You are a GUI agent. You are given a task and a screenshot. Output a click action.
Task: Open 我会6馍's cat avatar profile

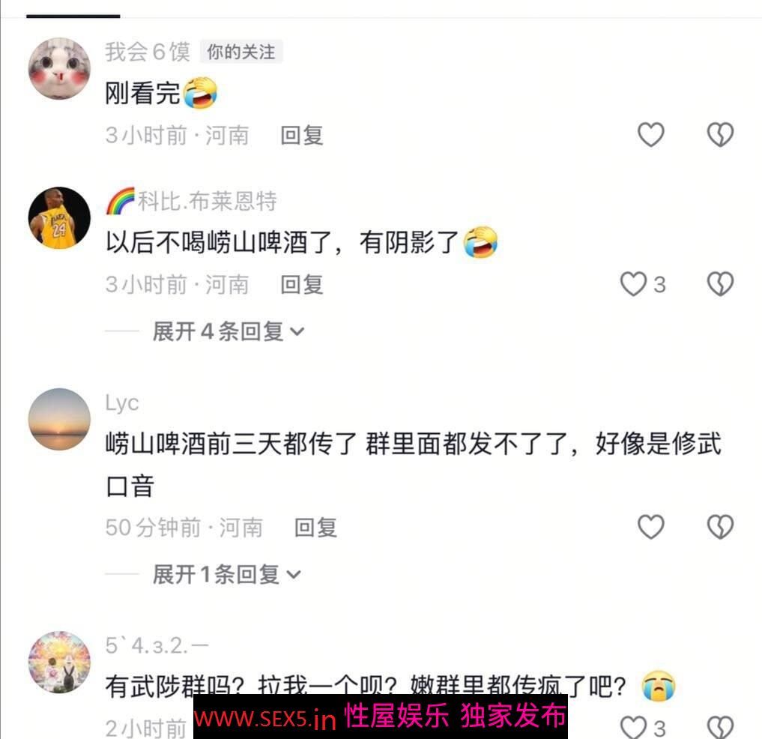tap(59, 68)
